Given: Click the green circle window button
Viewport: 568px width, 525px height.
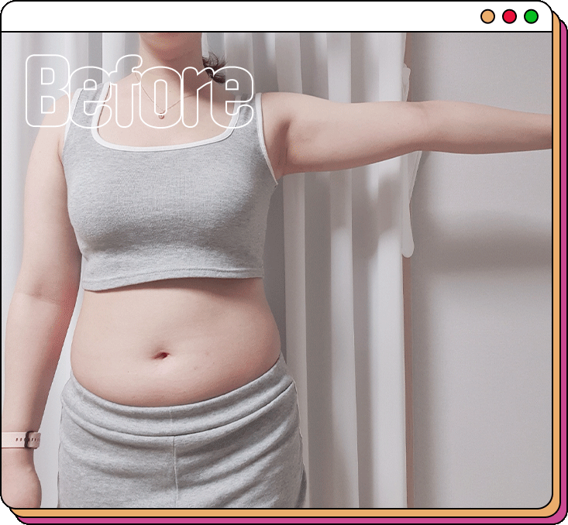Looking at the screenshot, I should pyautogui.click(x=531, y=16).
